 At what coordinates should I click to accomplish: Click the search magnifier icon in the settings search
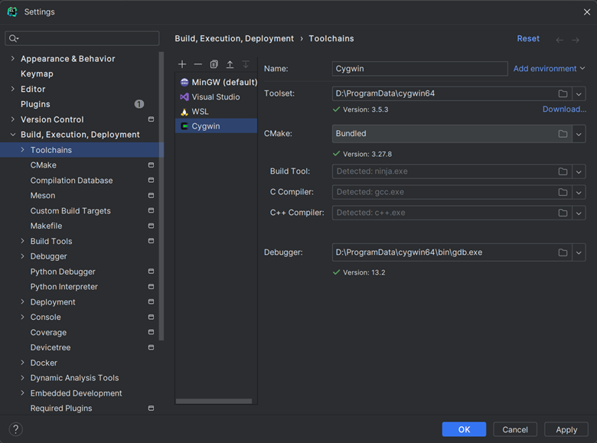tap(14, 38)
